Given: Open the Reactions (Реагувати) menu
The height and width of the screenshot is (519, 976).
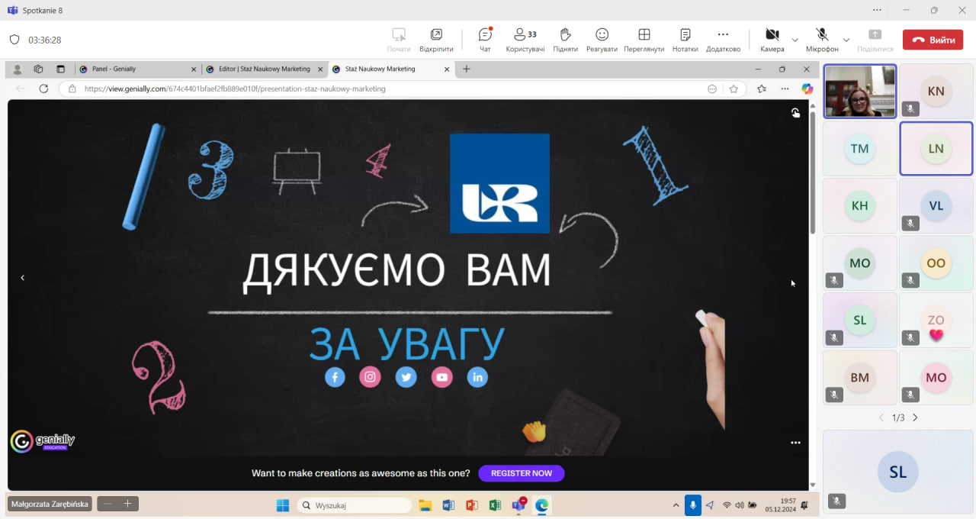Looking at the screenshot, I should 602,40.
